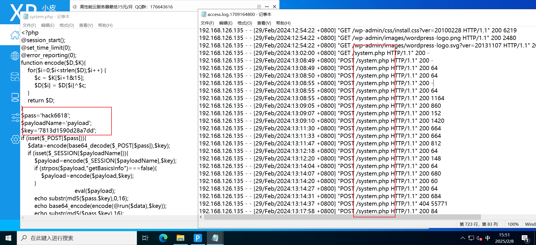Click the 13:11:47 log line ending 200 812
The height and width of the screenshot is (245, 536).
point(320,143)
